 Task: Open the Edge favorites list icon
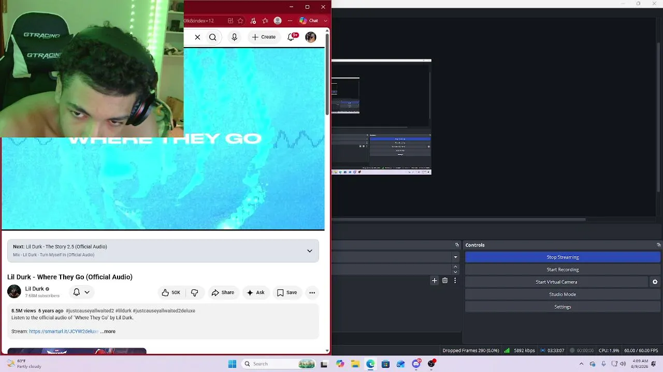(x=265, y=21)
